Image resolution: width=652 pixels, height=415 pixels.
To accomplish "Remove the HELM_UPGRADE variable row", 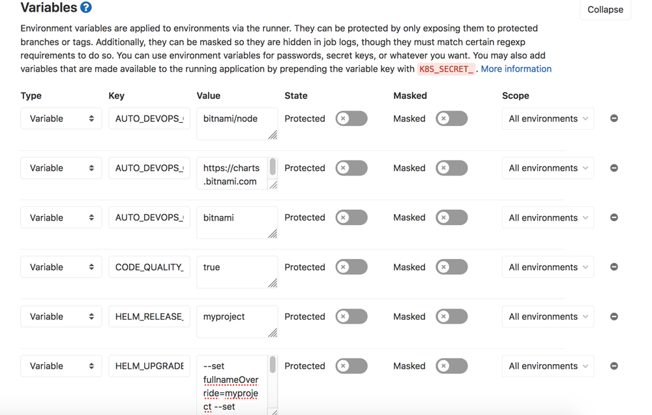I will (x=614, y=366).
